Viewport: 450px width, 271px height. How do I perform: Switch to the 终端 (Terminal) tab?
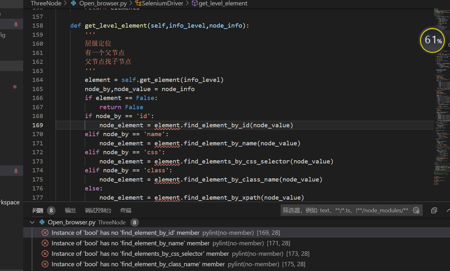click(126, 210)
